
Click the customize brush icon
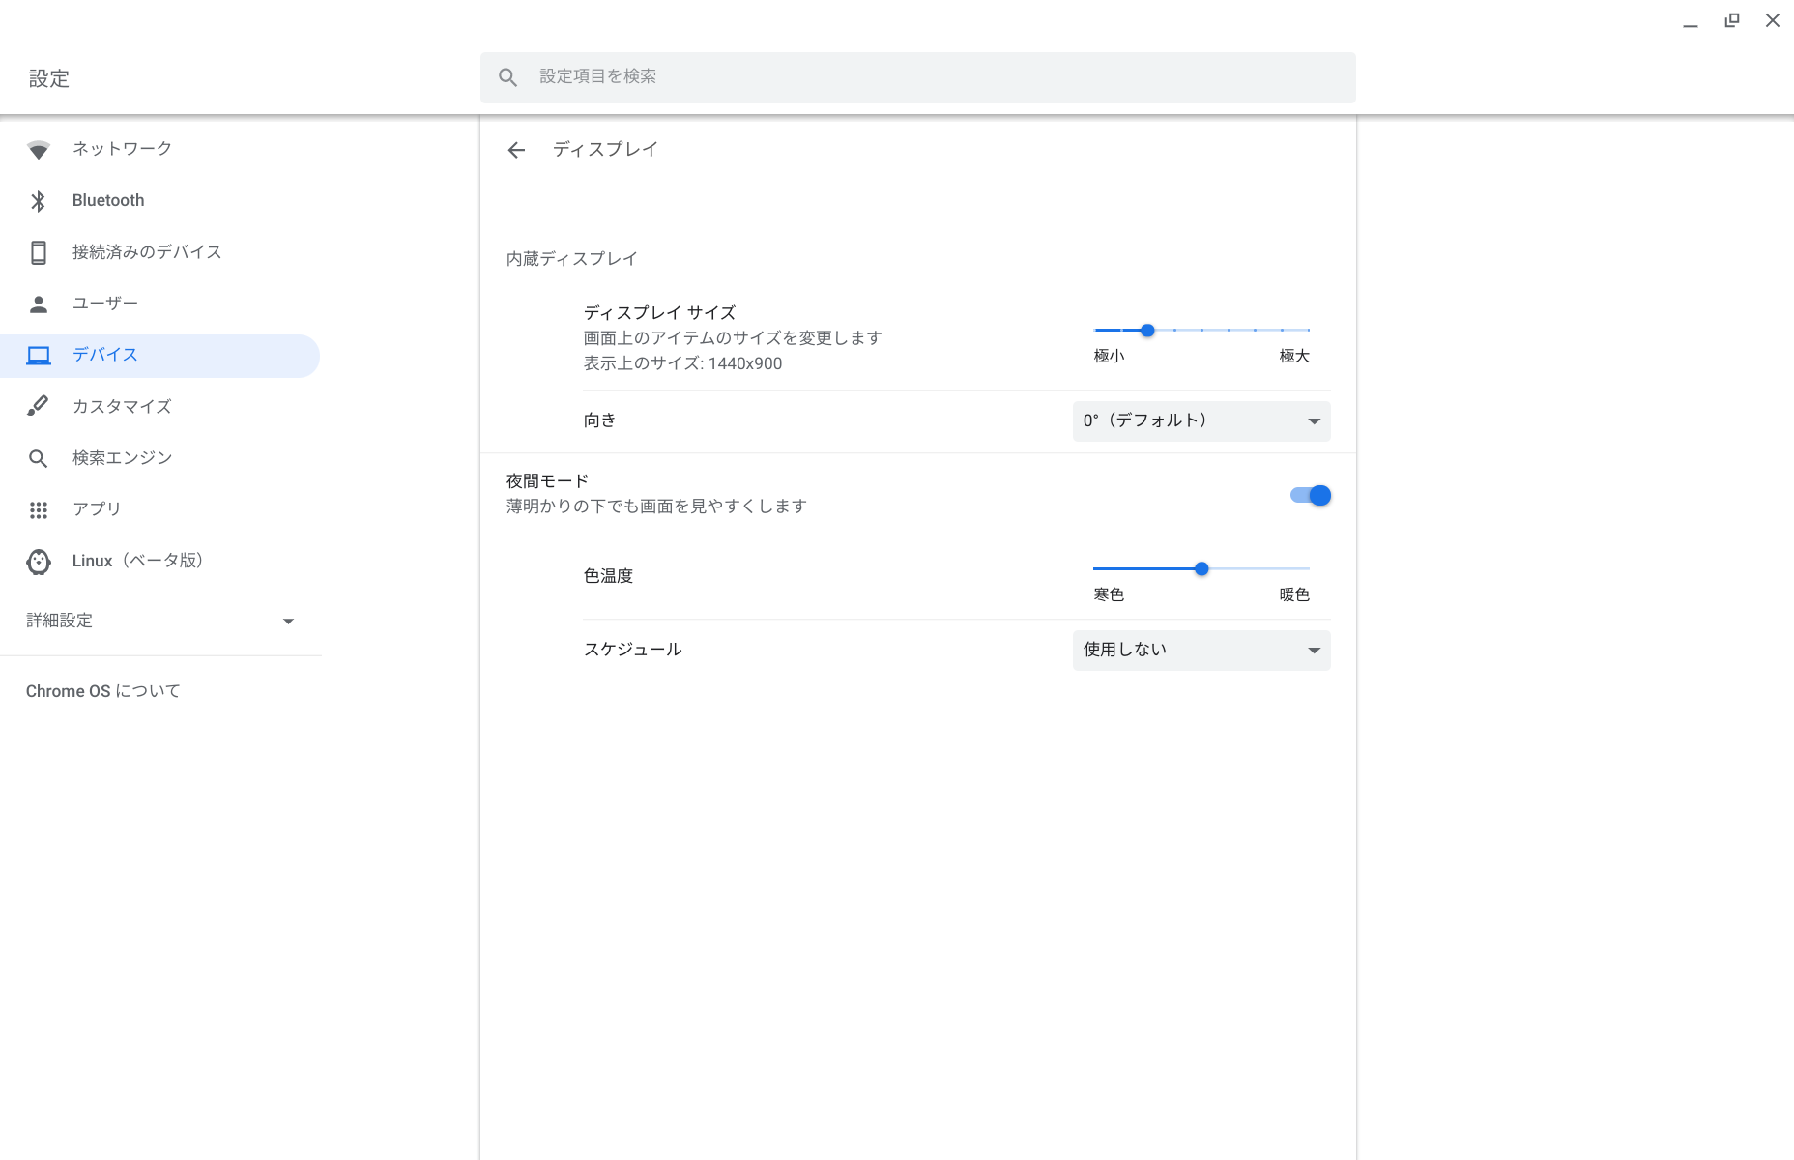39,406
